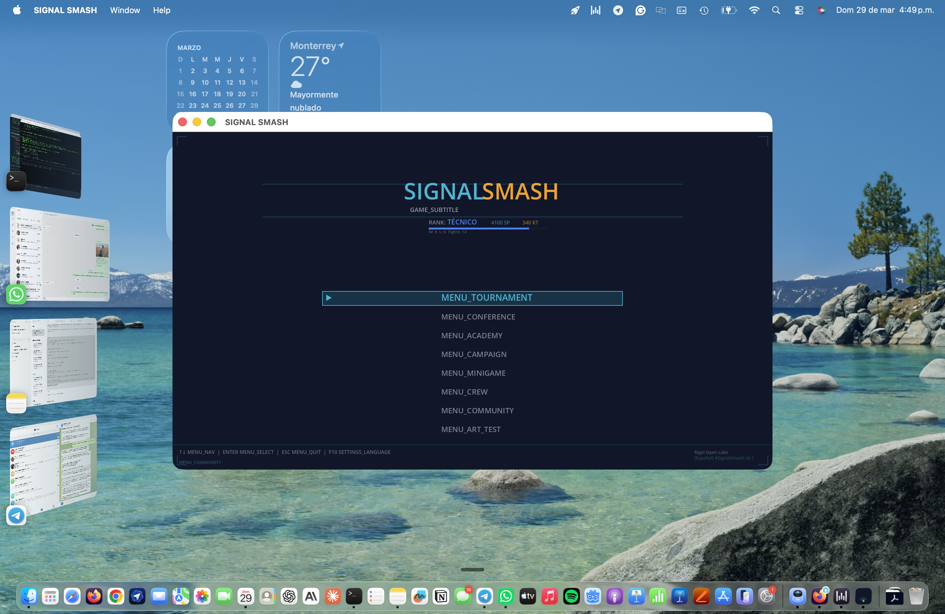This screenshot has height=614, width=945.
Task: Open Apple TV from the Dock
Action: coord(528,596)
